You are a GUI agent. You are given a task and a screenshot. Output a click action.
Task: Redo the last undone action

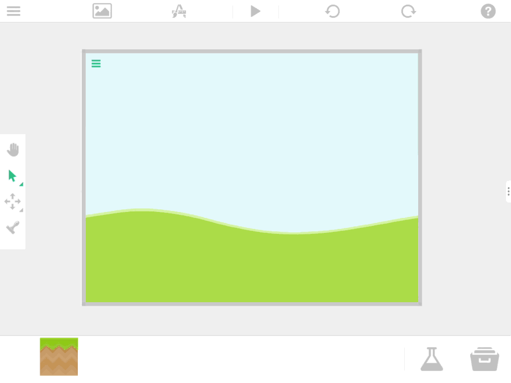[408, 11]
